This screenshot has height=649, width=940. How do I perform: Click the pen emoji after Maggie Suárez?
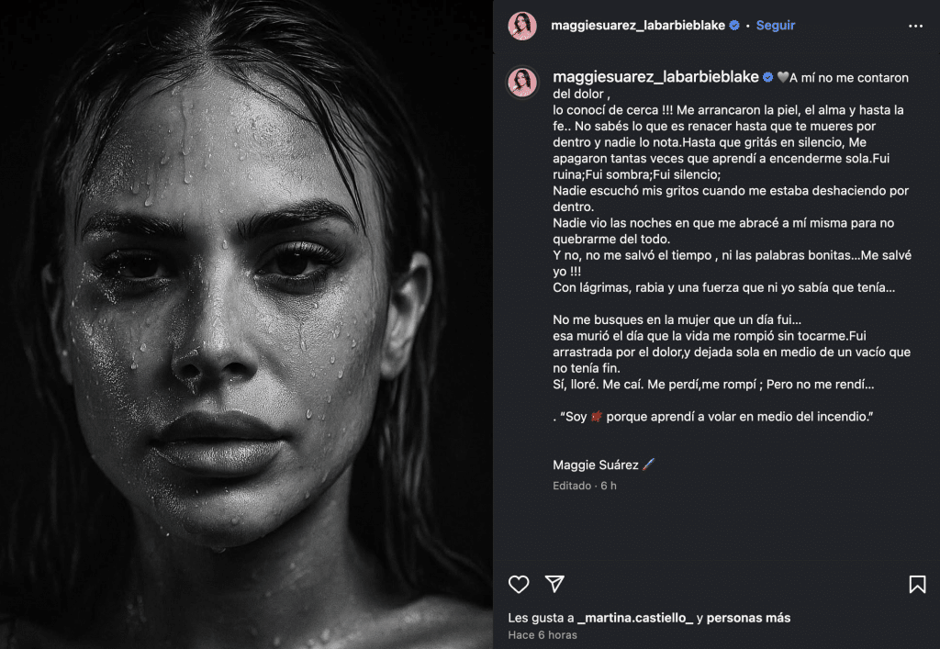(x=649, y=464)
